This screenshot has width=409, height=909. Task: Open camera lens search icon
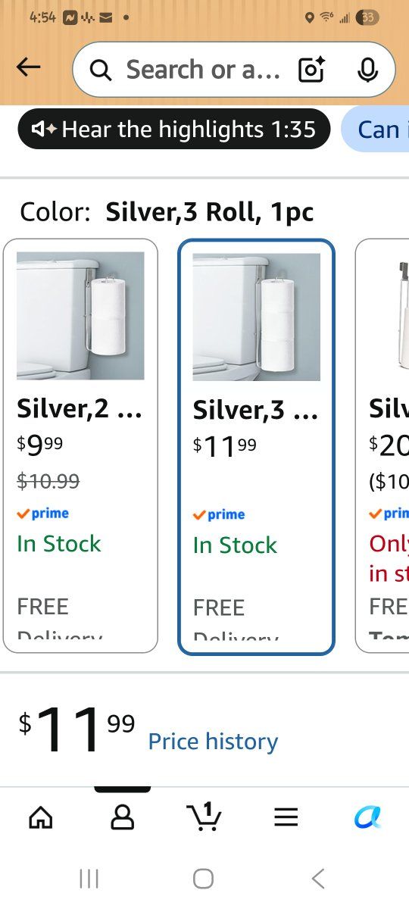coord(313,70)
